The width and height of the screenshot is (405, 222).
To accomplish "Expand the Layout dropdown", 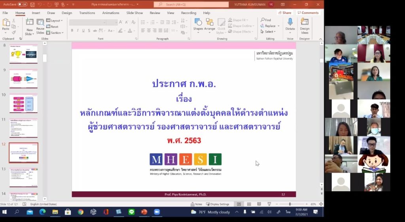I will [x=55, y=21].
